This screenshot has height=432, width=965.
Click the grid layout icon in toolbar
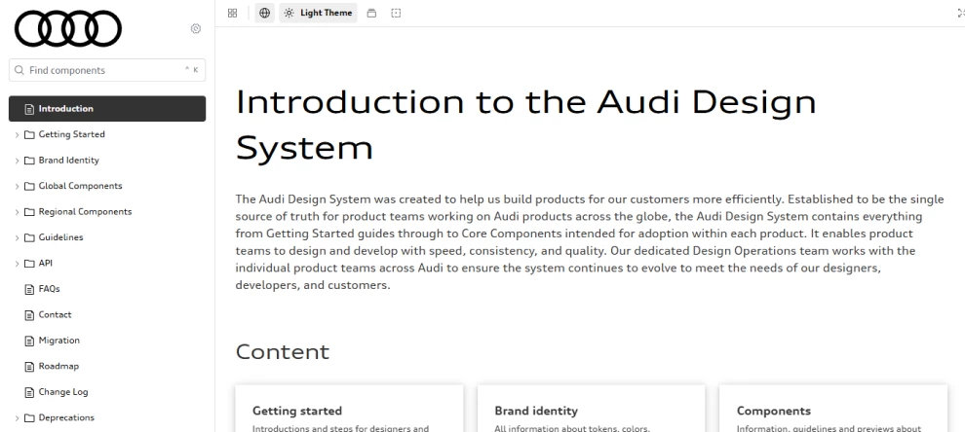click(x=232, y=13)
